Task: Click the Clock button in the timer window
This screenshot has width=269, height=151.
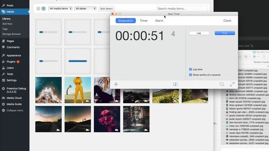Action: point(227,21)
